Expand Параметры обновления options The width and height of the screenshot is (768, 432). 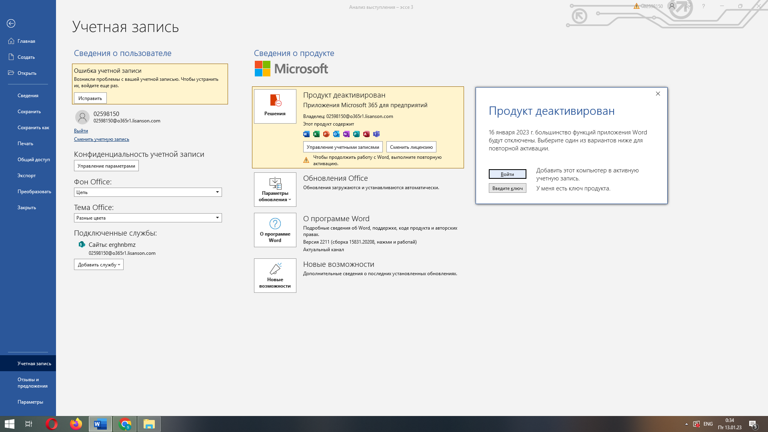275,190
